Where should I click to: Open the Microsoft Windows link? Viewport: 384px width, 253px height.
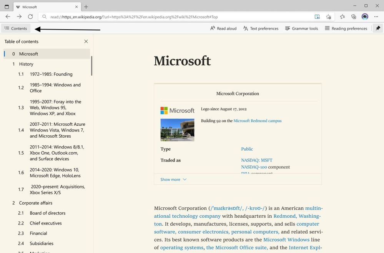(x=286, y=240)
